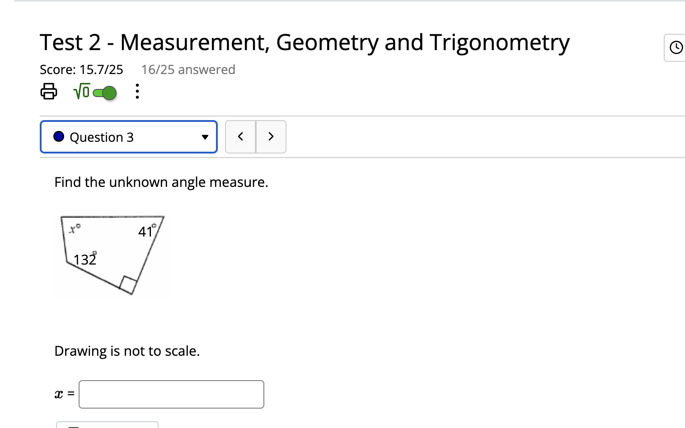The width and height of the screenshot is (685, 428).
Task: Click the 16/25 answered text
Action: [188, 70]
